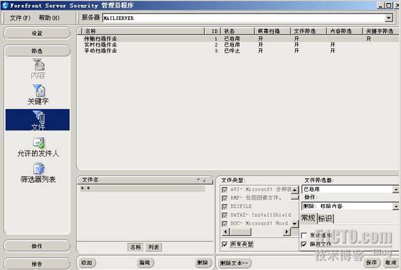The height and width of the screenshot is (270, 401).
Task: Expand the 设置 settings section
Action: coord(37,33)
